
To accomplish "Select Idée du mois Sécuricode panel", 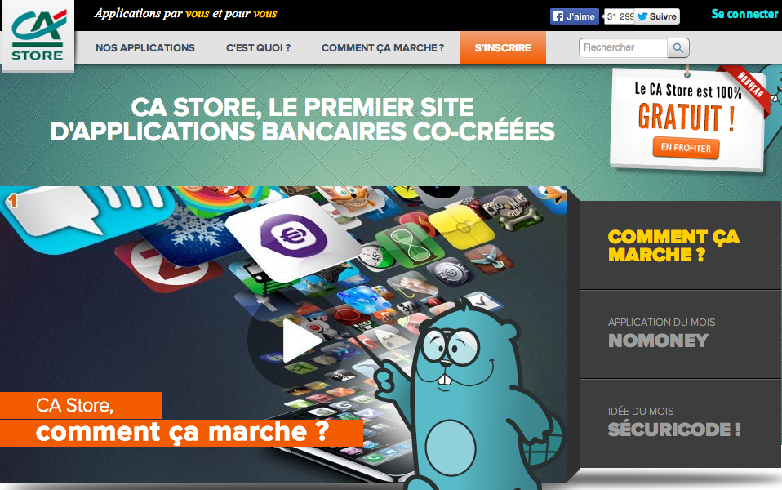I will [x=681, y=423].
